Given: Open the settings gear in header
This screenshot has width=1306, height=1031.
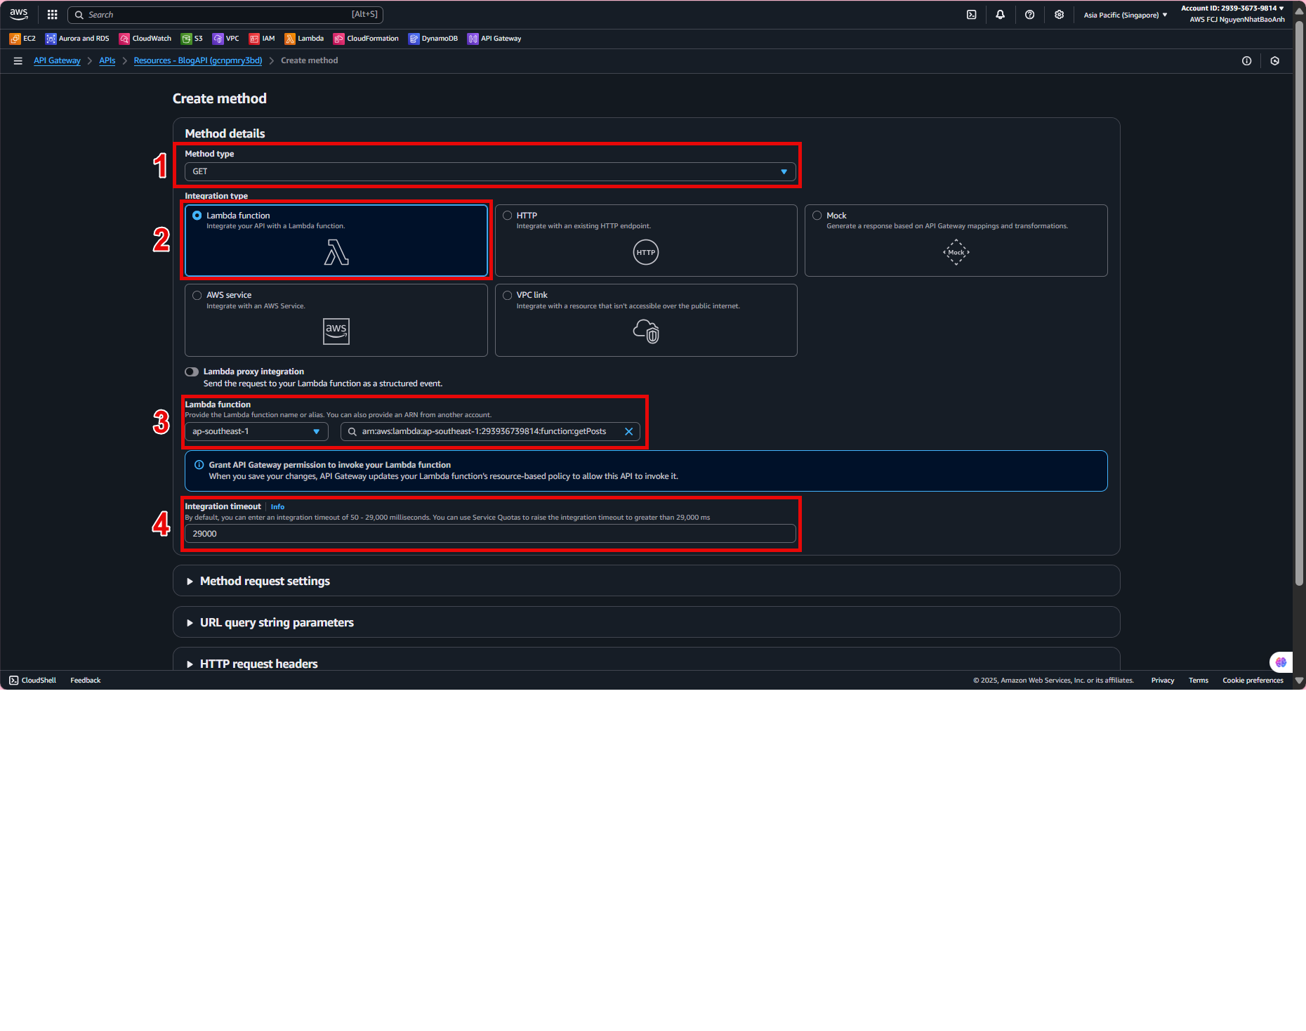Looking at the screenshot, I should pyautogui.click(x=1059, y=15).
